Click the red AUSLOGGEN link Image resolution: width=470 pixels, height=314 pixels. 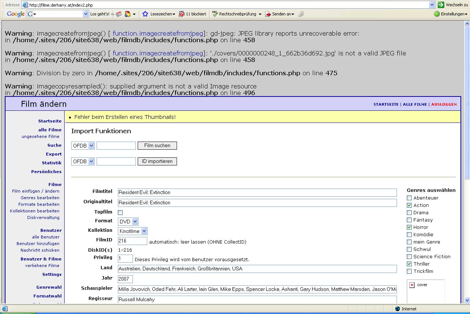pos(444,104)
